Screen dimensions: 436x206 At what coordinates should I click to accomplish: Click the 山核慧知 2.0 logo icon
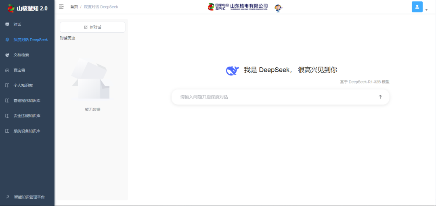[x=11, y=8]
